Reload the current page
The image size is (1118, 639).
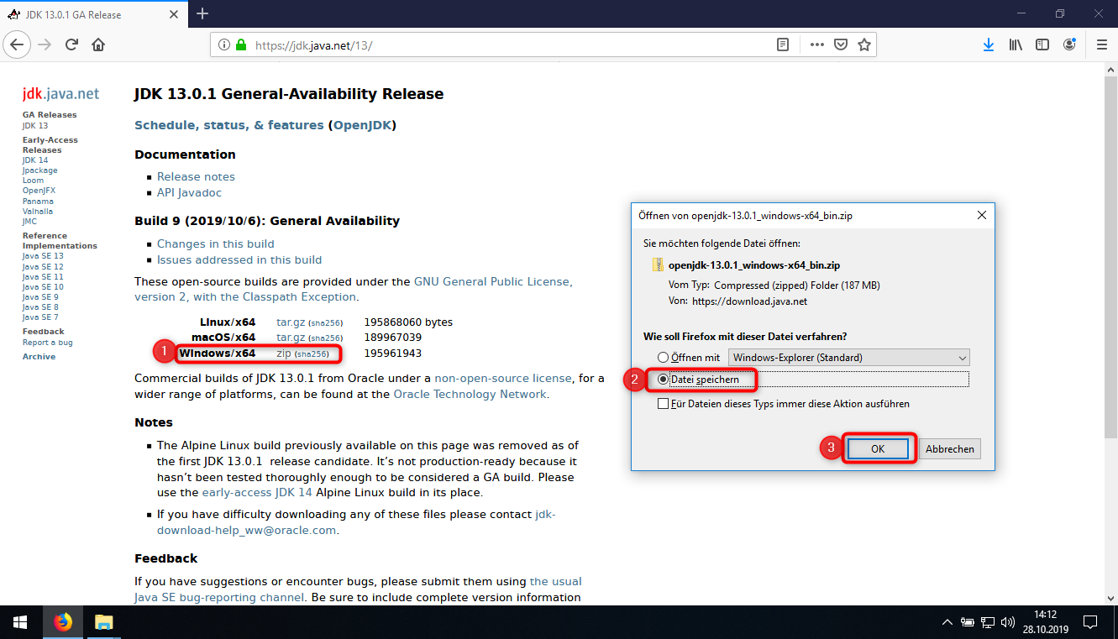pyautogui.click(x=71, y=45)
